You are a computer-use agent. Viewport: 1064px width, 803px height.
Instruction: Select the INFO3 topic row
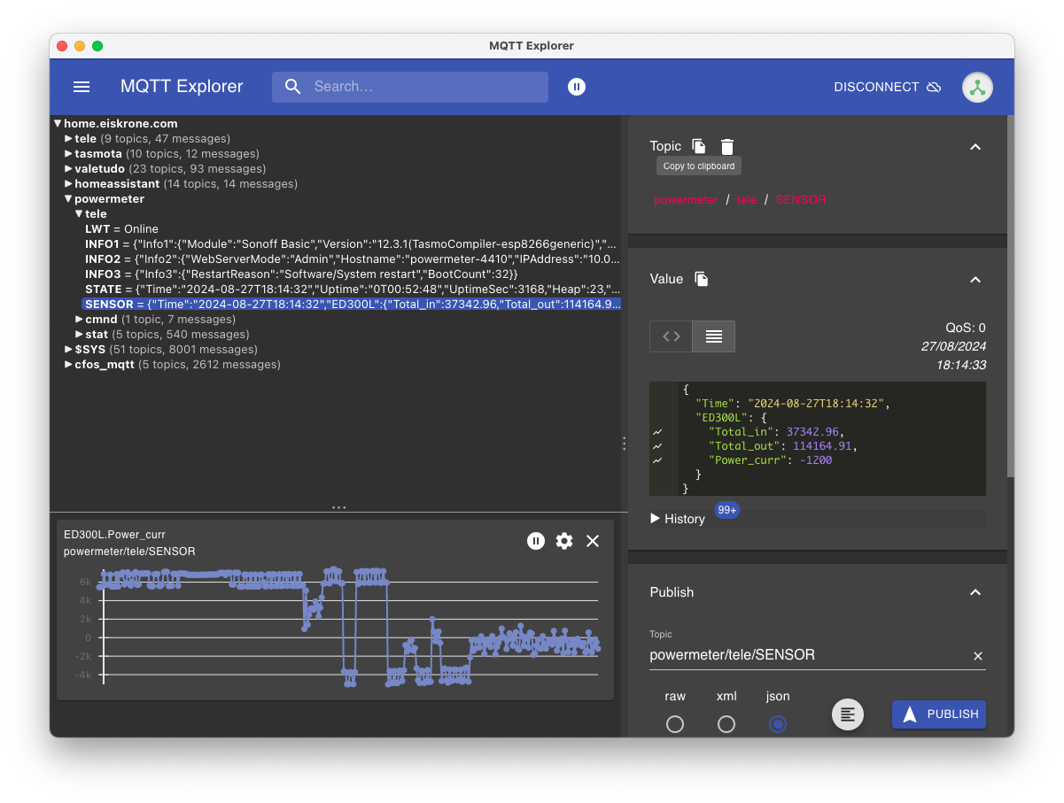(x=301, y=274)
